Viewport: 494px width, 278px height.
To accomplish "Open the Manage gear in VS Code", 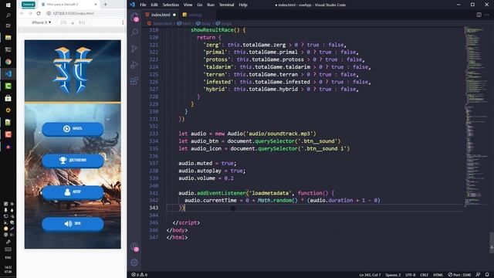I will (x=134, y=263).
